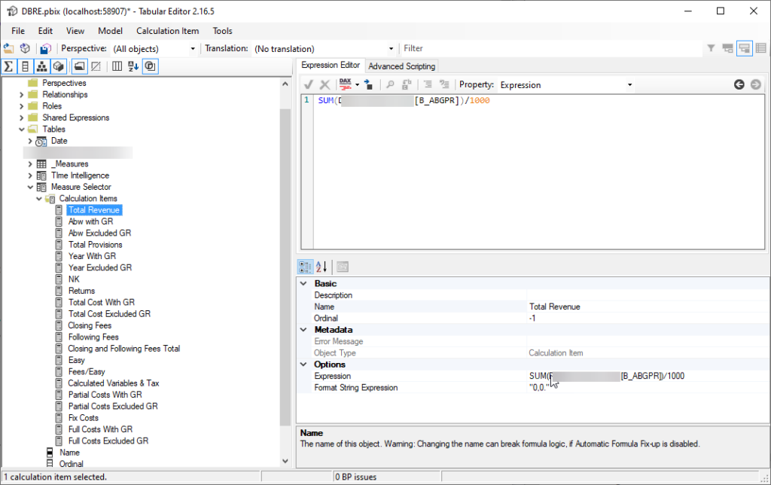Image resolution: width=771 pixels, height=485 pixels.
Task: Expand the Shared Expressions folder
Action: [x=21, y=117]
